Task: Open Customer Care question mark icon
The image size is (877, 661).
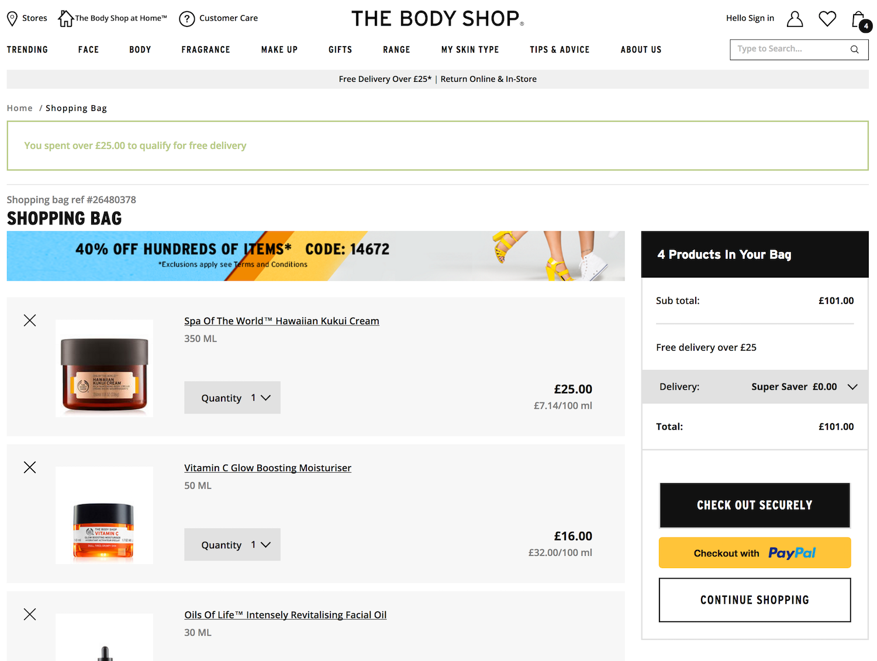Action: coord(187,19)
